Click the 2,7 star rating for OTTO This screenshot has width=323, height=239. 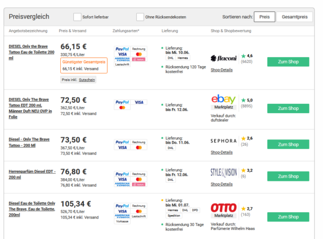pos(247,209)
